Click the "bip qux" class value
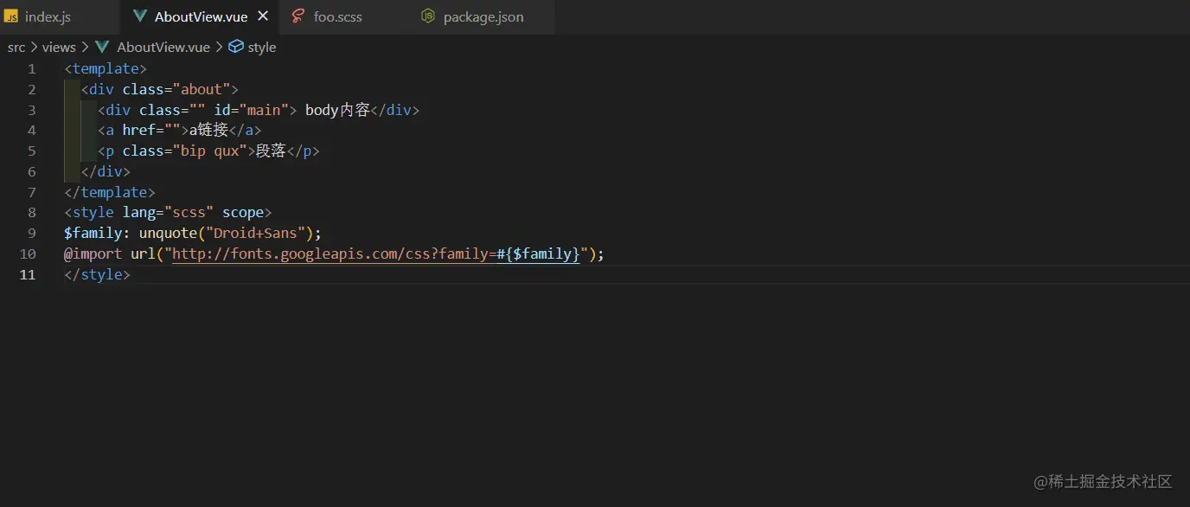 (x=210, y=151)
